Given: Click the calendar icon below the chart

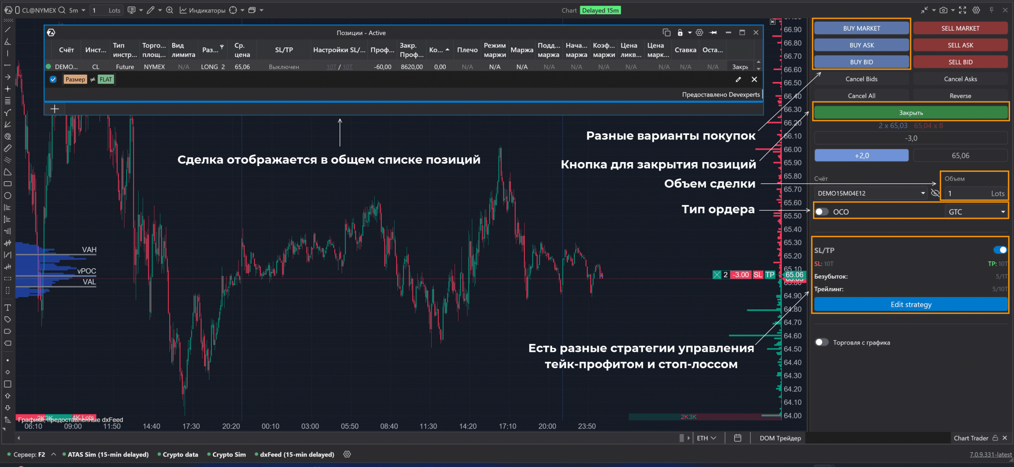Looking at the screenshot, I should (x=737, y=438).
